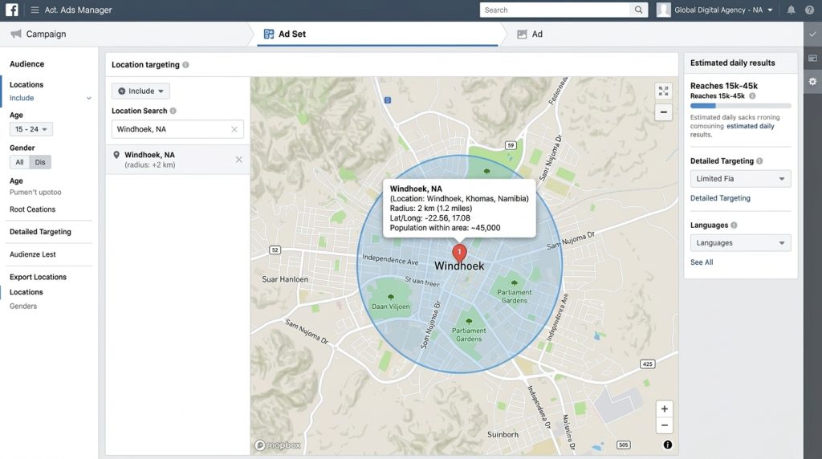Click the Location Search input field
The width and height of the screenshot is (822, 459).
[x=177, y=129]
